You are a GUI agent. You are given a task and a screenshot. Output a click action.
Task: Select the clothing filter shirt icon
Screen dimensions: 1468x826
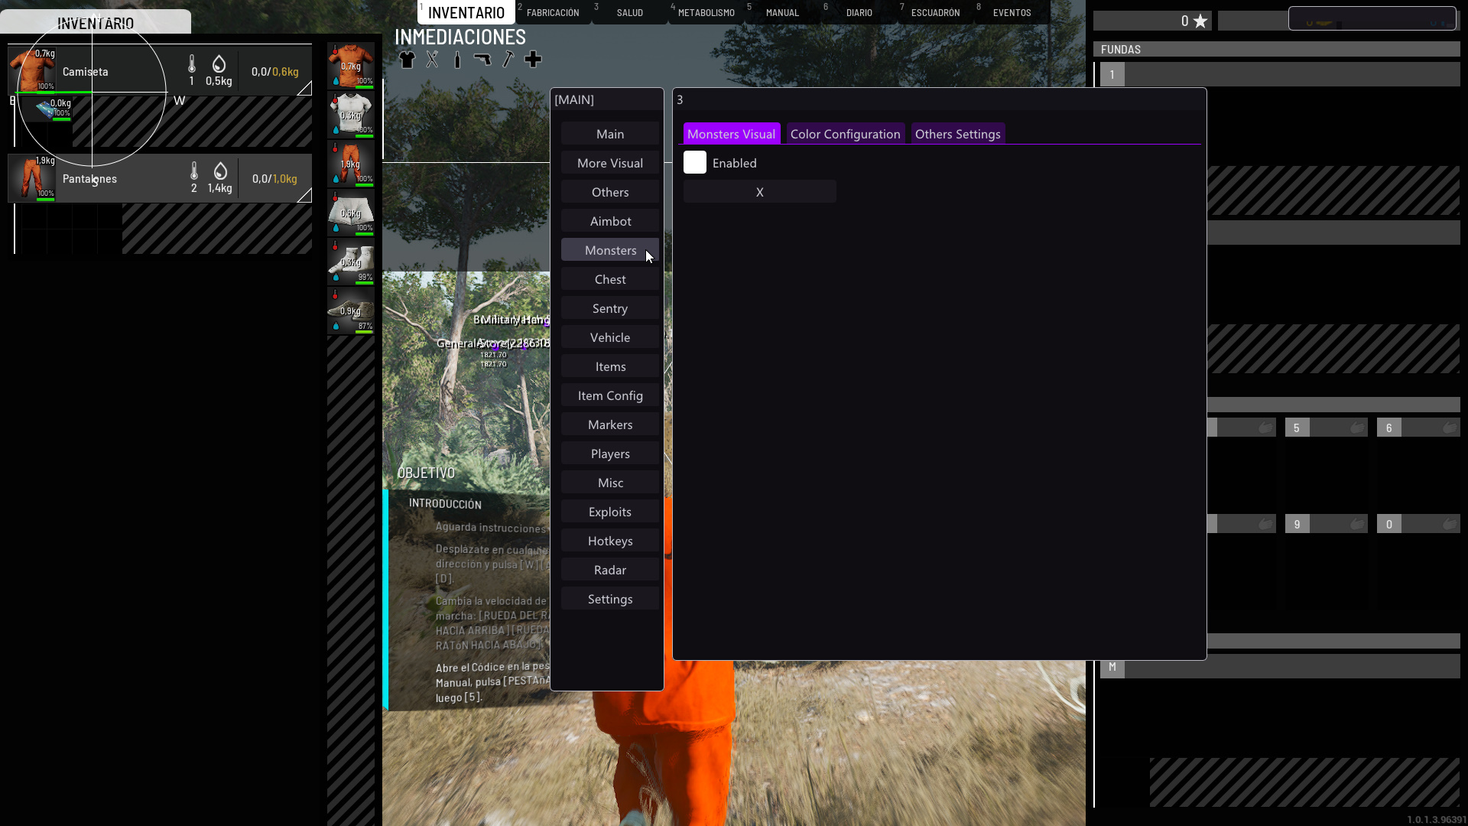[x=407, y=60]
